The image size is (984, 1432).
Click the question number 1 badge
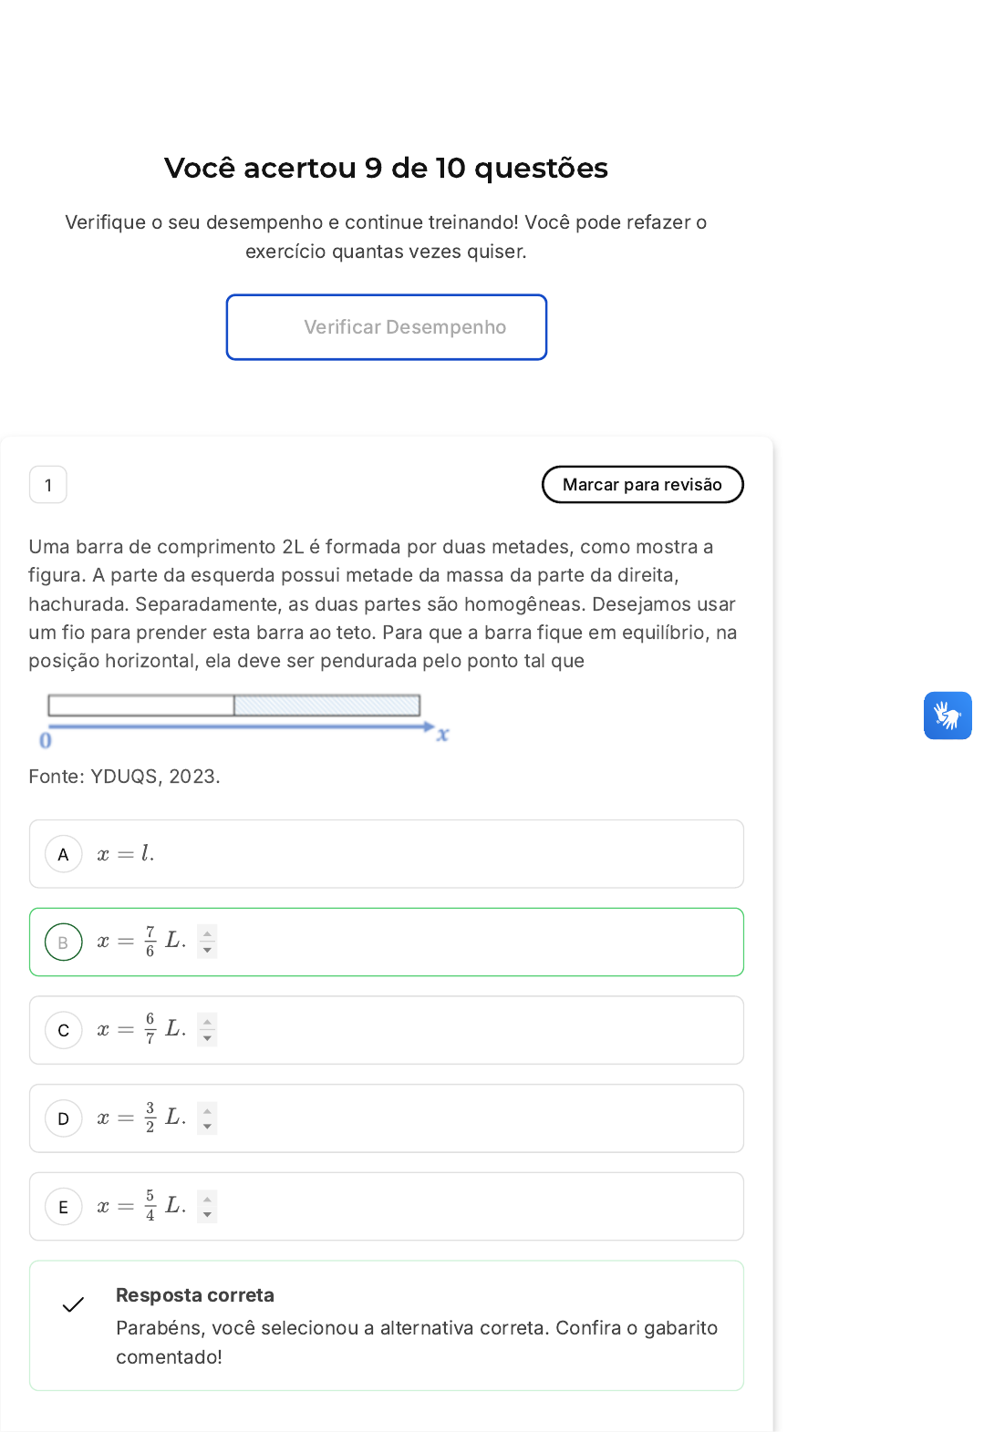click(x=48, y=485)
